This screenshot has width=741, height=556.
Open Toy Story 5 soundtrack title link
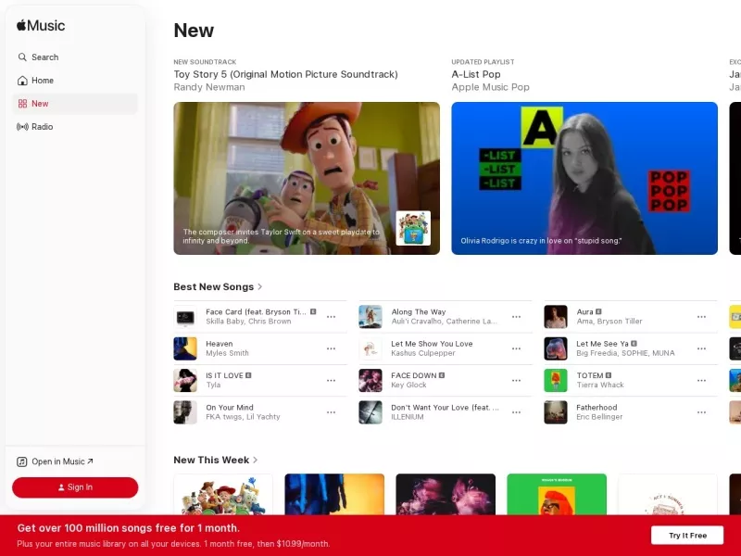point(286,74)
